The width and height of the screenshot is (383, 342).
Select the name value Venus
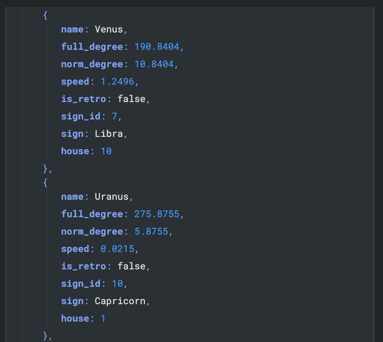tap(109, 29)
